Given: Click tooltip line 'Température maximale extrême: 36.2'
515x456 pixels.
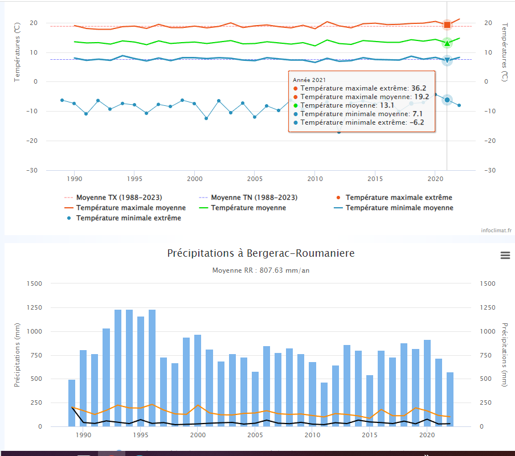Looking at the screenshot, I should (359, 88).
